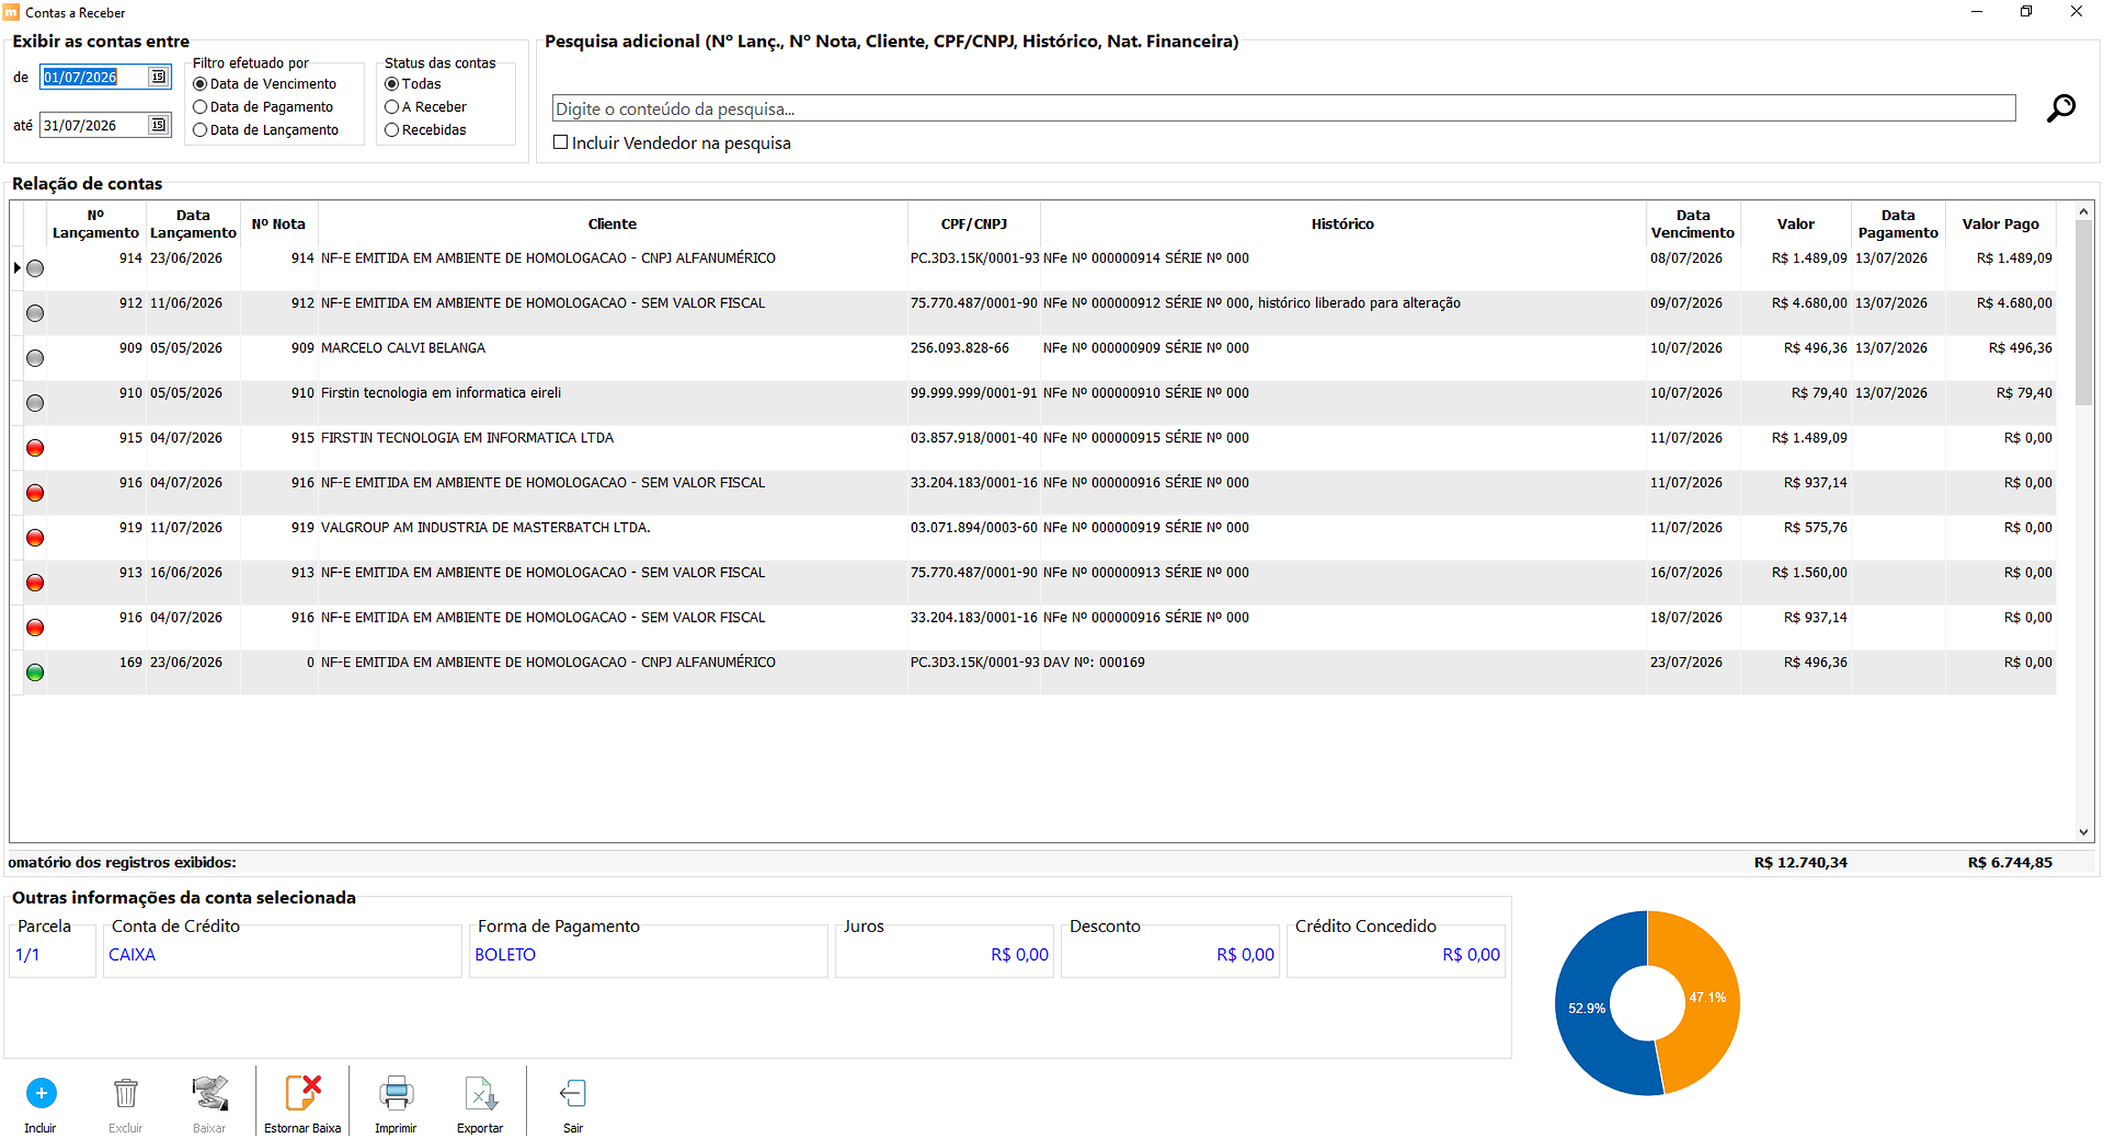Screen dimensions: 2104x1139
Task: Click the gray status circle of lançamento 910
Action: point(35,402)
